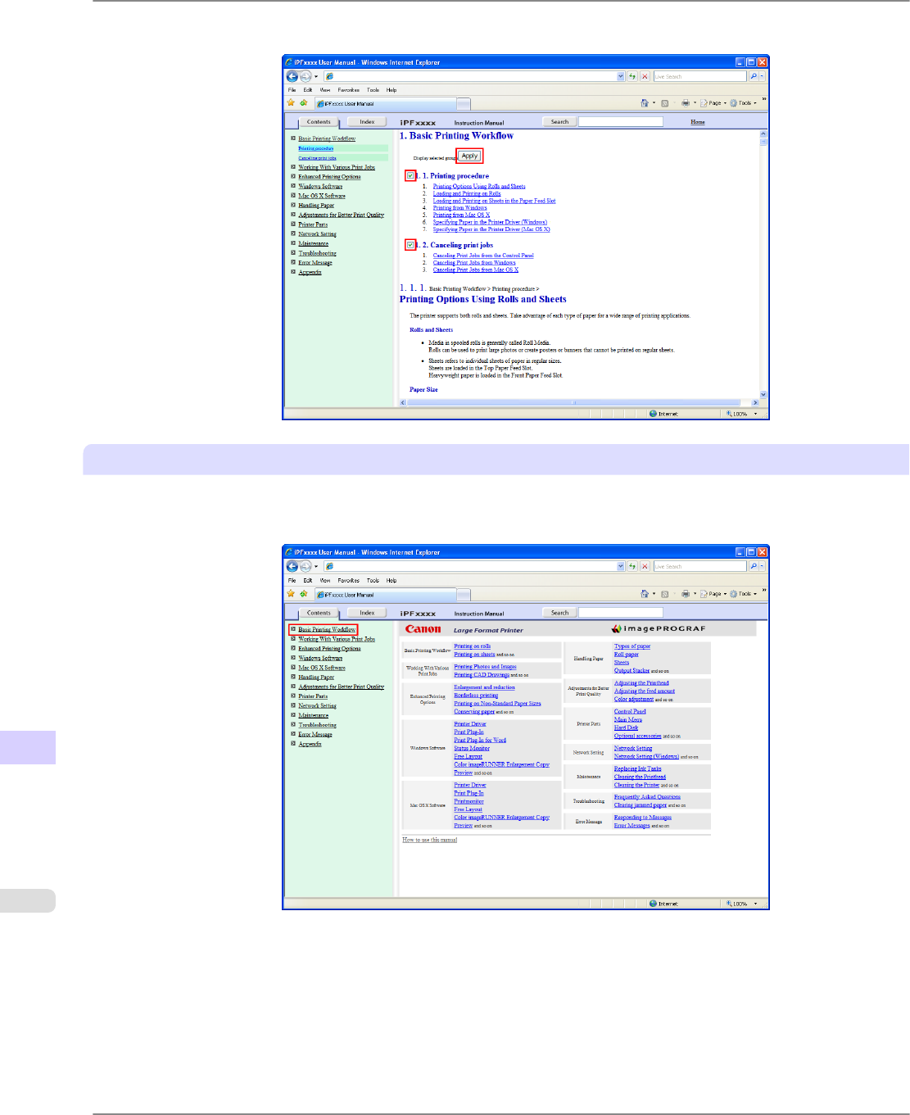
Task: Open Tools command dropdown in upper browser
Action: click(744, 103)
